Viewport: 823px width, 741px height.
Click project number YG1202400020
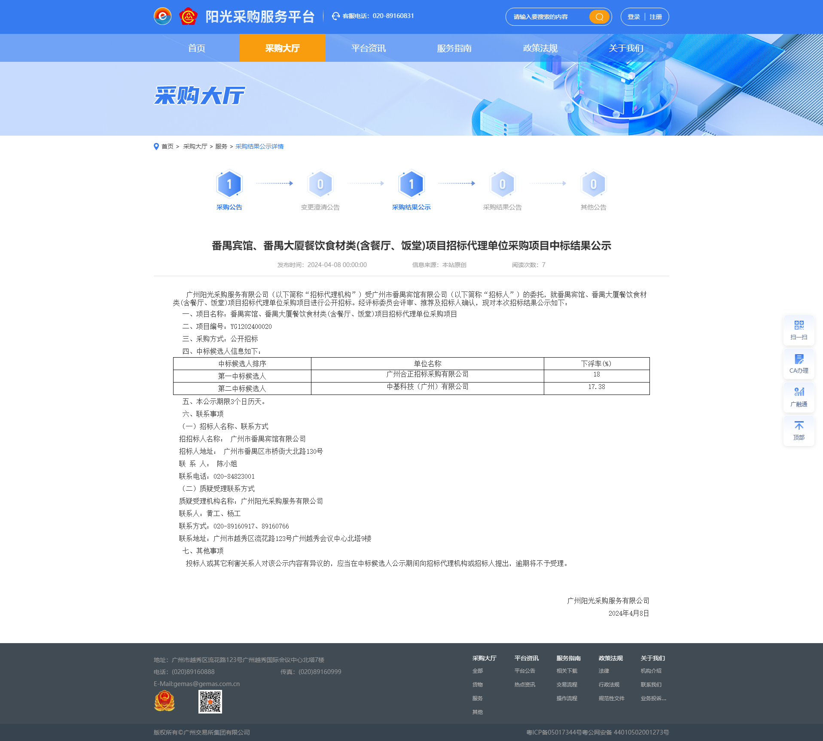click(251, 327)
